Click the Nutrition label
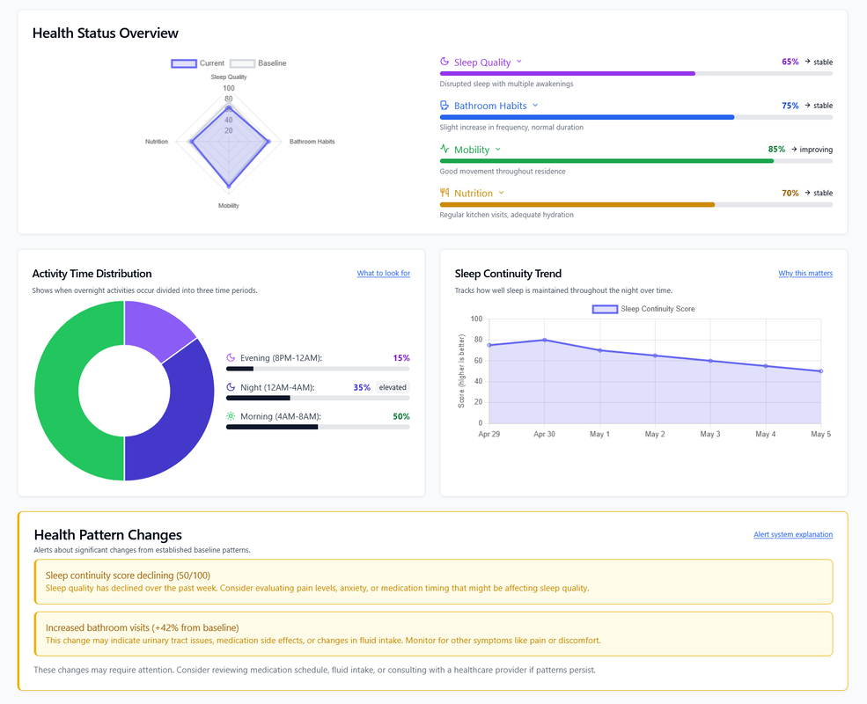 coord(474,193)
